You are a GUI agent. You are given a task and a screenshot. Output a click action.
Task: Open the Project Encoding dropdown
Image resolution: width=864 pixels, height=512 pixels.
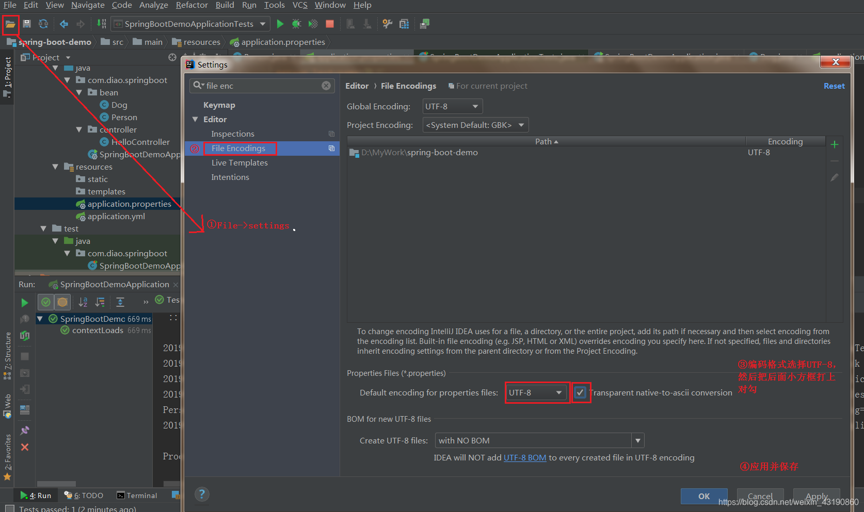(x=475, y=125)
